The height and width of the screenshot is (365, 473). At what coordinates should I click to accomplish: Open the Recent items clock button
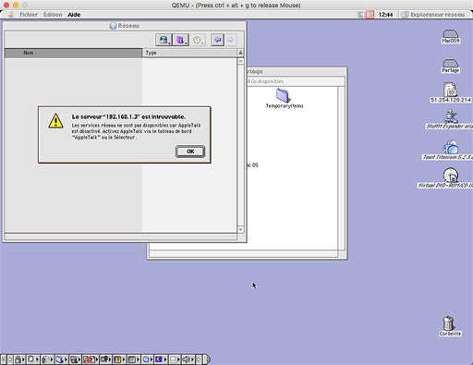pyautogui.click(x=198, y=40)
